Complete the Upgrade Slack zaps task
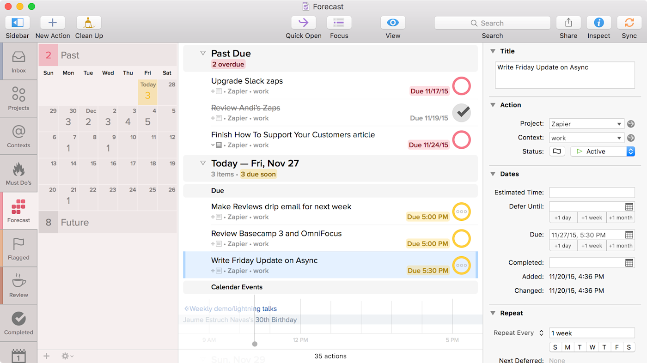647x363 pixels. (x=461, y=86)
